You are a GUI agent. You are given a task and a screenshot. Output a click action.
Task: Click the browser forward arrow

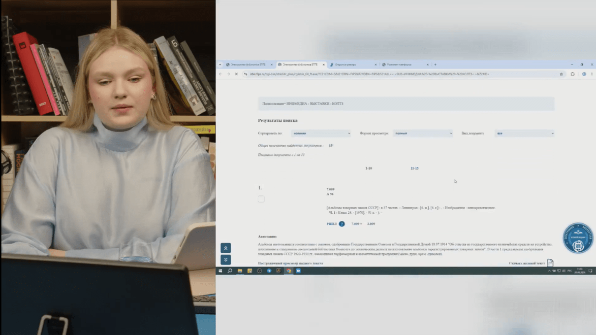[x=229, y=74]
